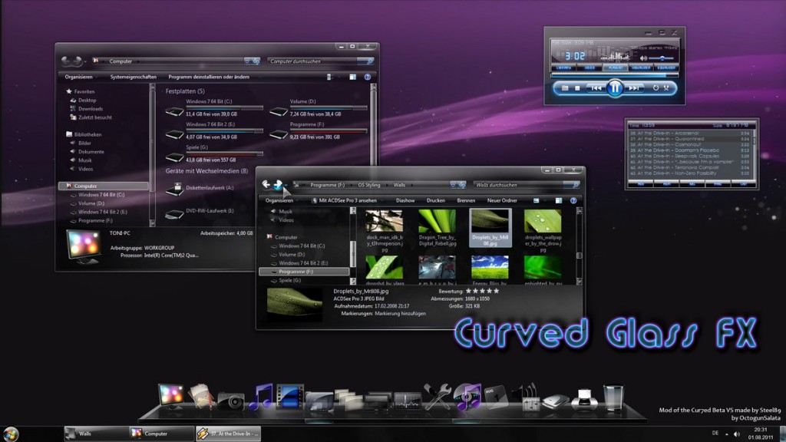Click Brennen in the Walls toolbar
786x442 pixels.
click(x=466, y=200)
